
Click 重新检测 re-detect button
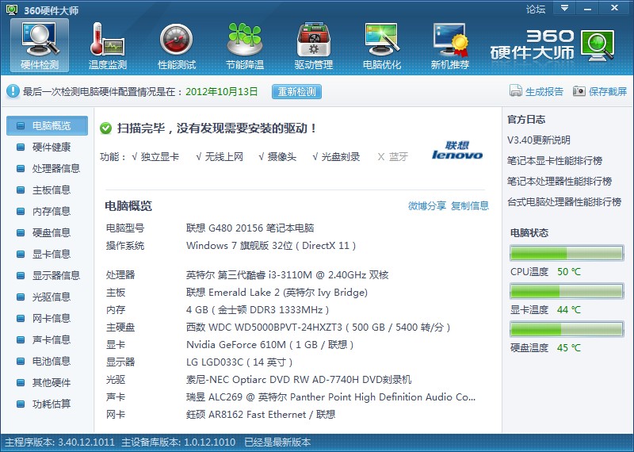(x=296, y=92)
